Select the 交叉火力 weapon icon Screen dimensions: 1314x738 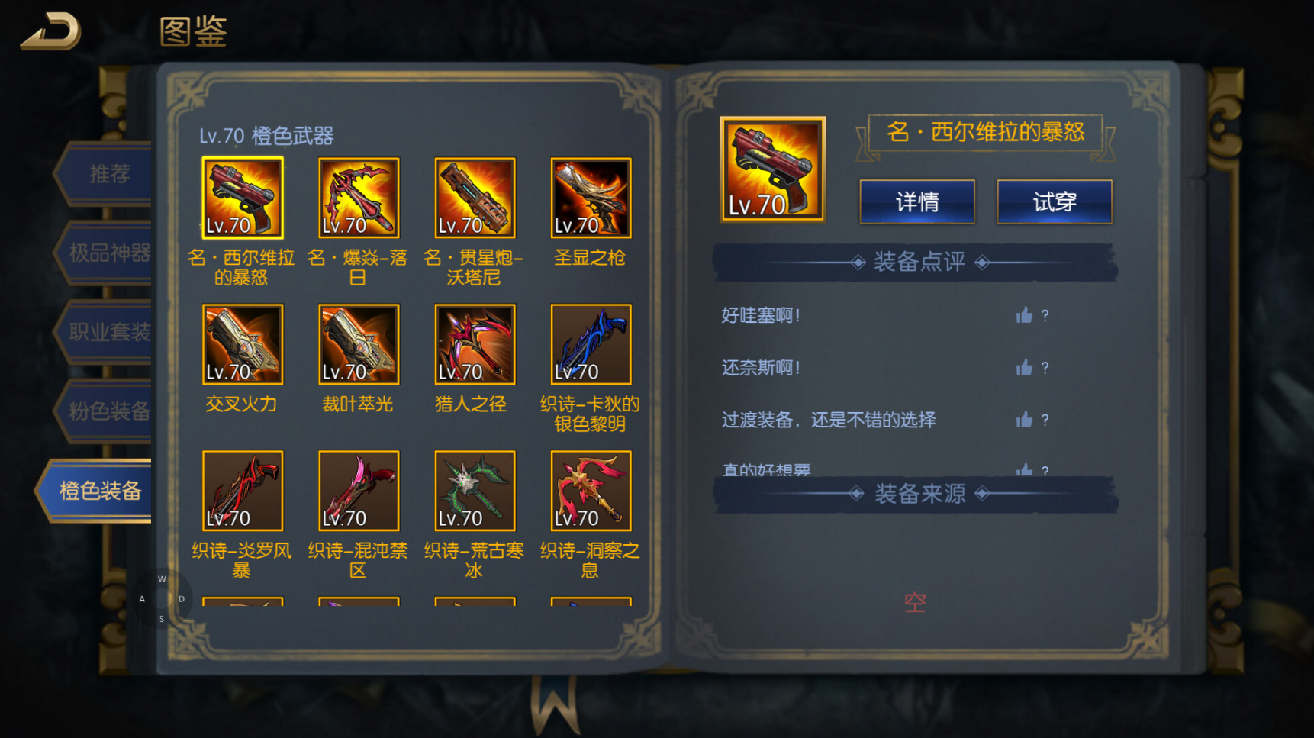click(243, 344)
